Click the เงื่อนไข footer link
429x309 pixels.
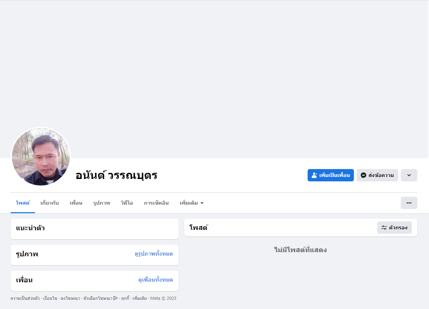(50, 298)
